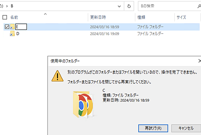Viewport: 201px width, 135px height.
Task: Click the 種類: ファイル フォルダー line in the dialog
Action: (x=120, y=95)
